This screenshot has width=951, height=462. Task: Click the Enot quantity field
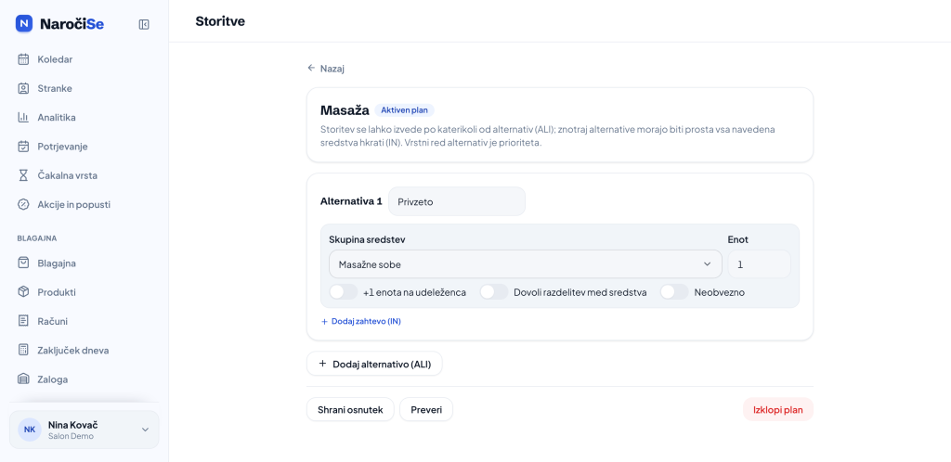[760, 264]
